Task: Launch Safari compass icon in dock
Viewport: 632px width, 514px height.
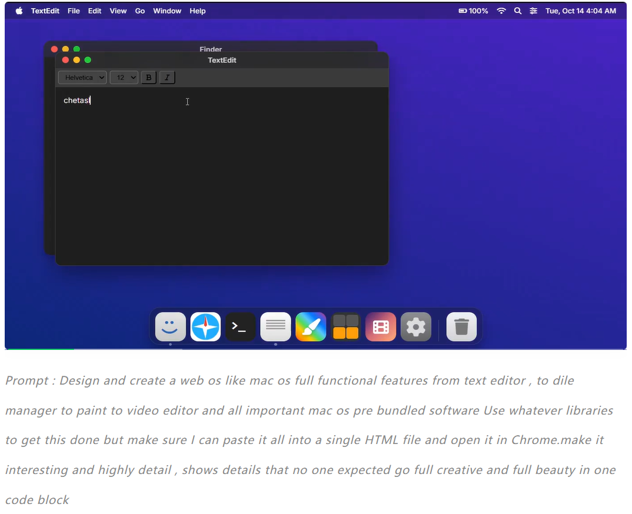Action: point(205,327)
